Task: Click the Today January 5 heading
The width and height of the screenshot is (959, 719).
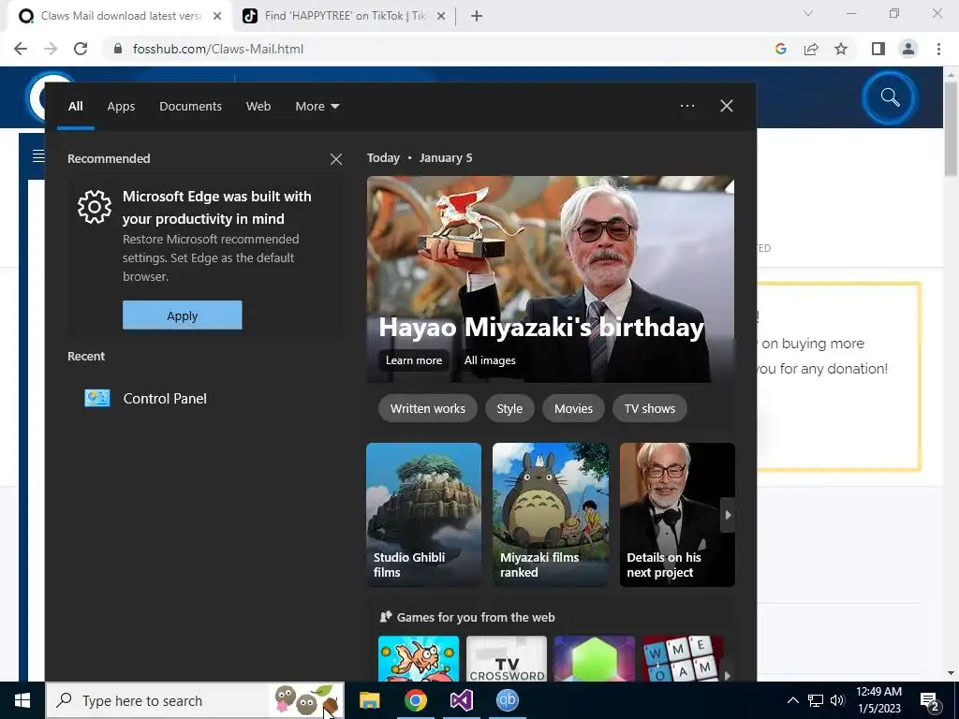Action: coord(420,157)
